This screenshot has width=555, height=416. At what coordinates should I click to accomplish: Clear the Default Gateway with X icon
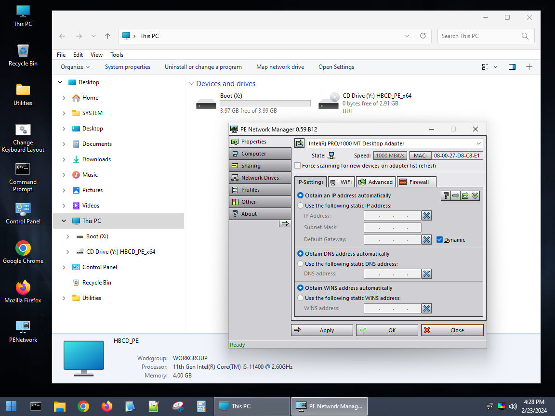(426, 239)
